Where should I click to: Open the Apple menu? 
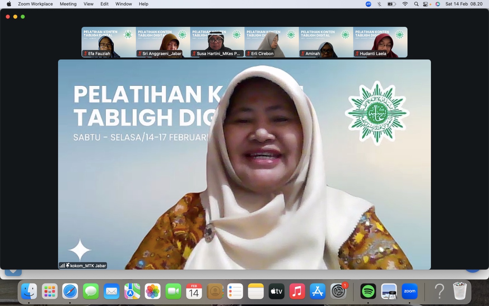click(x=9, y=4)
